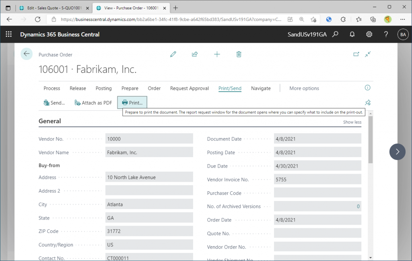The width and height of the screenshot is (412, 261).
Task: Click Attach as PDF
Action: coord(93,103)
